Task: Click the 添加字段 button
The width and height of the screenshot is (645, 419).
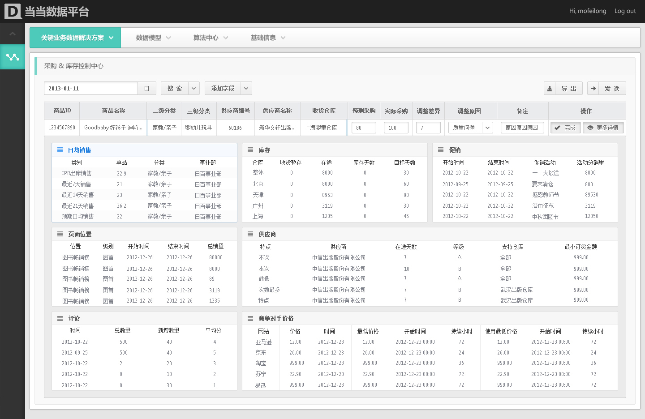Action: (x=223, y=88)
